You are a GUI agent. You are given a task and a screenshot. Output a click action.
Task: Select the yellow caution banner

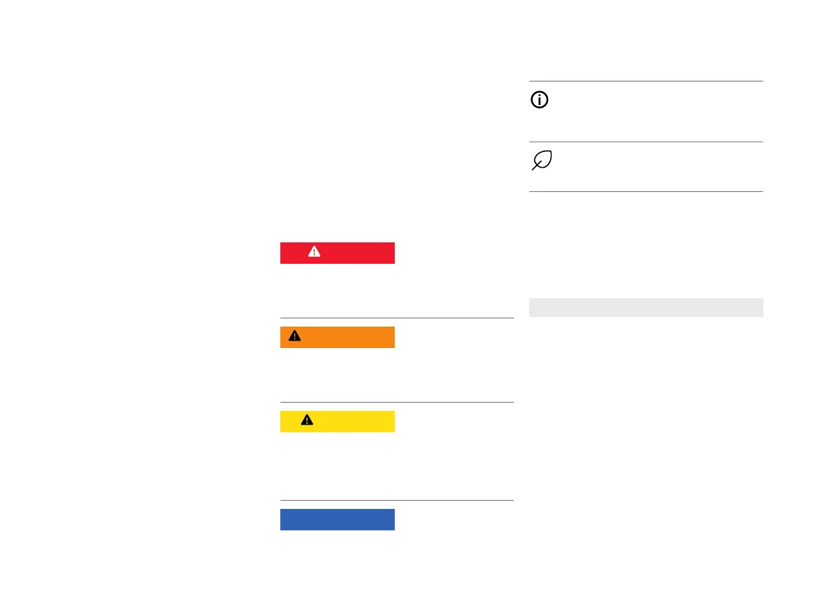[x=337, y=421]
